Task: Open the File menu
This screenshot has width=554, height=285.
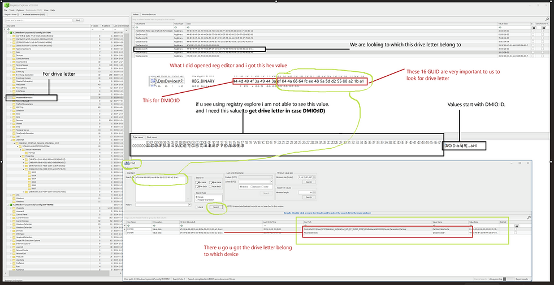Action: click(x=6, y=10)
